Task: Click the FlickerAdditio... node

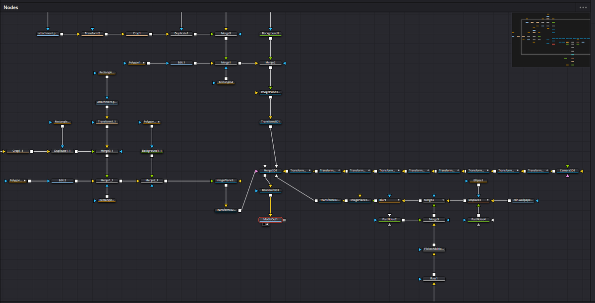Action: (x=434, y=249)
